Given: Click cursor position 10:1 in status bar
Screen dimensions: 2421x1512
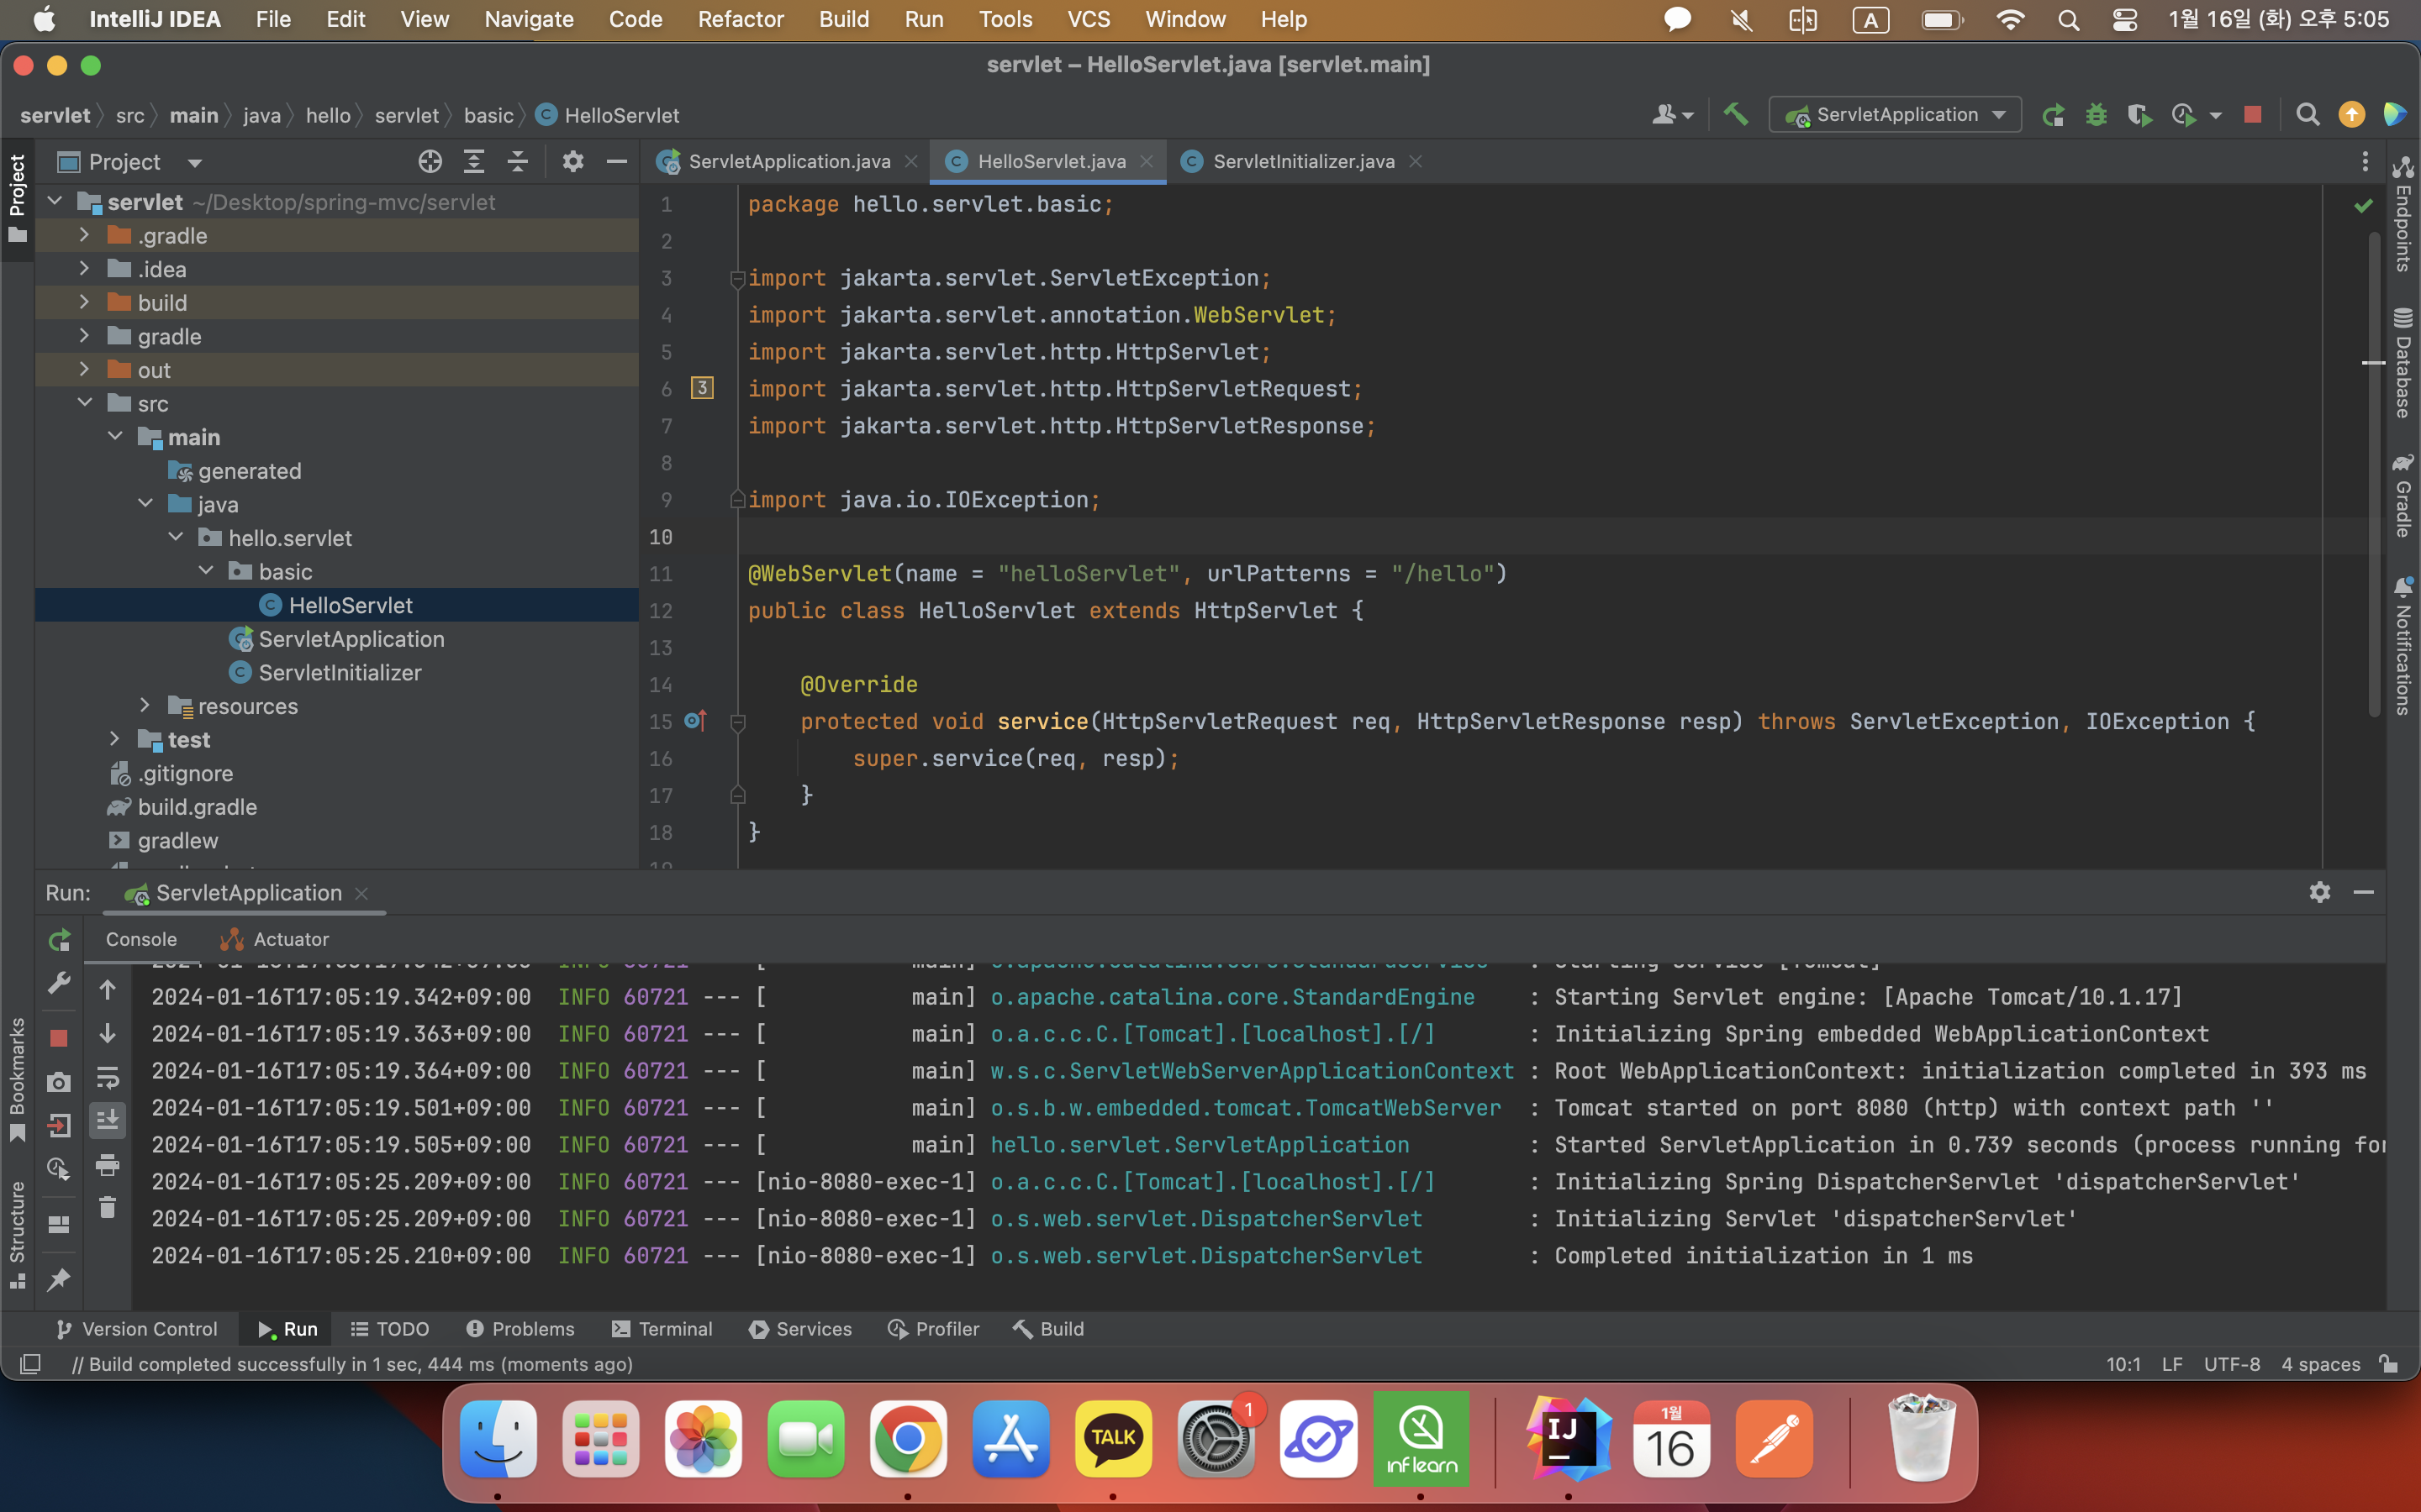Looking at the screenshot, I should click(2123, 1364).
